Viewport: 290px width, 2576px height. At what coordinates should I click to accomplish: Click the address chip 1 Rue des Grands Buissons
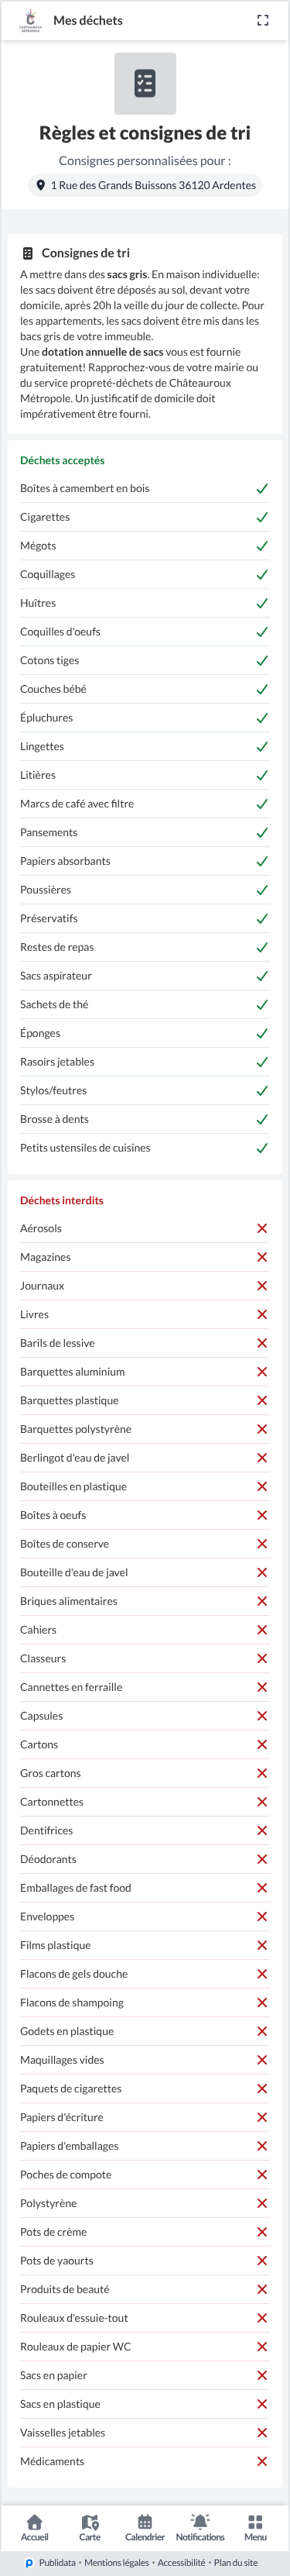tap(145, 185)
